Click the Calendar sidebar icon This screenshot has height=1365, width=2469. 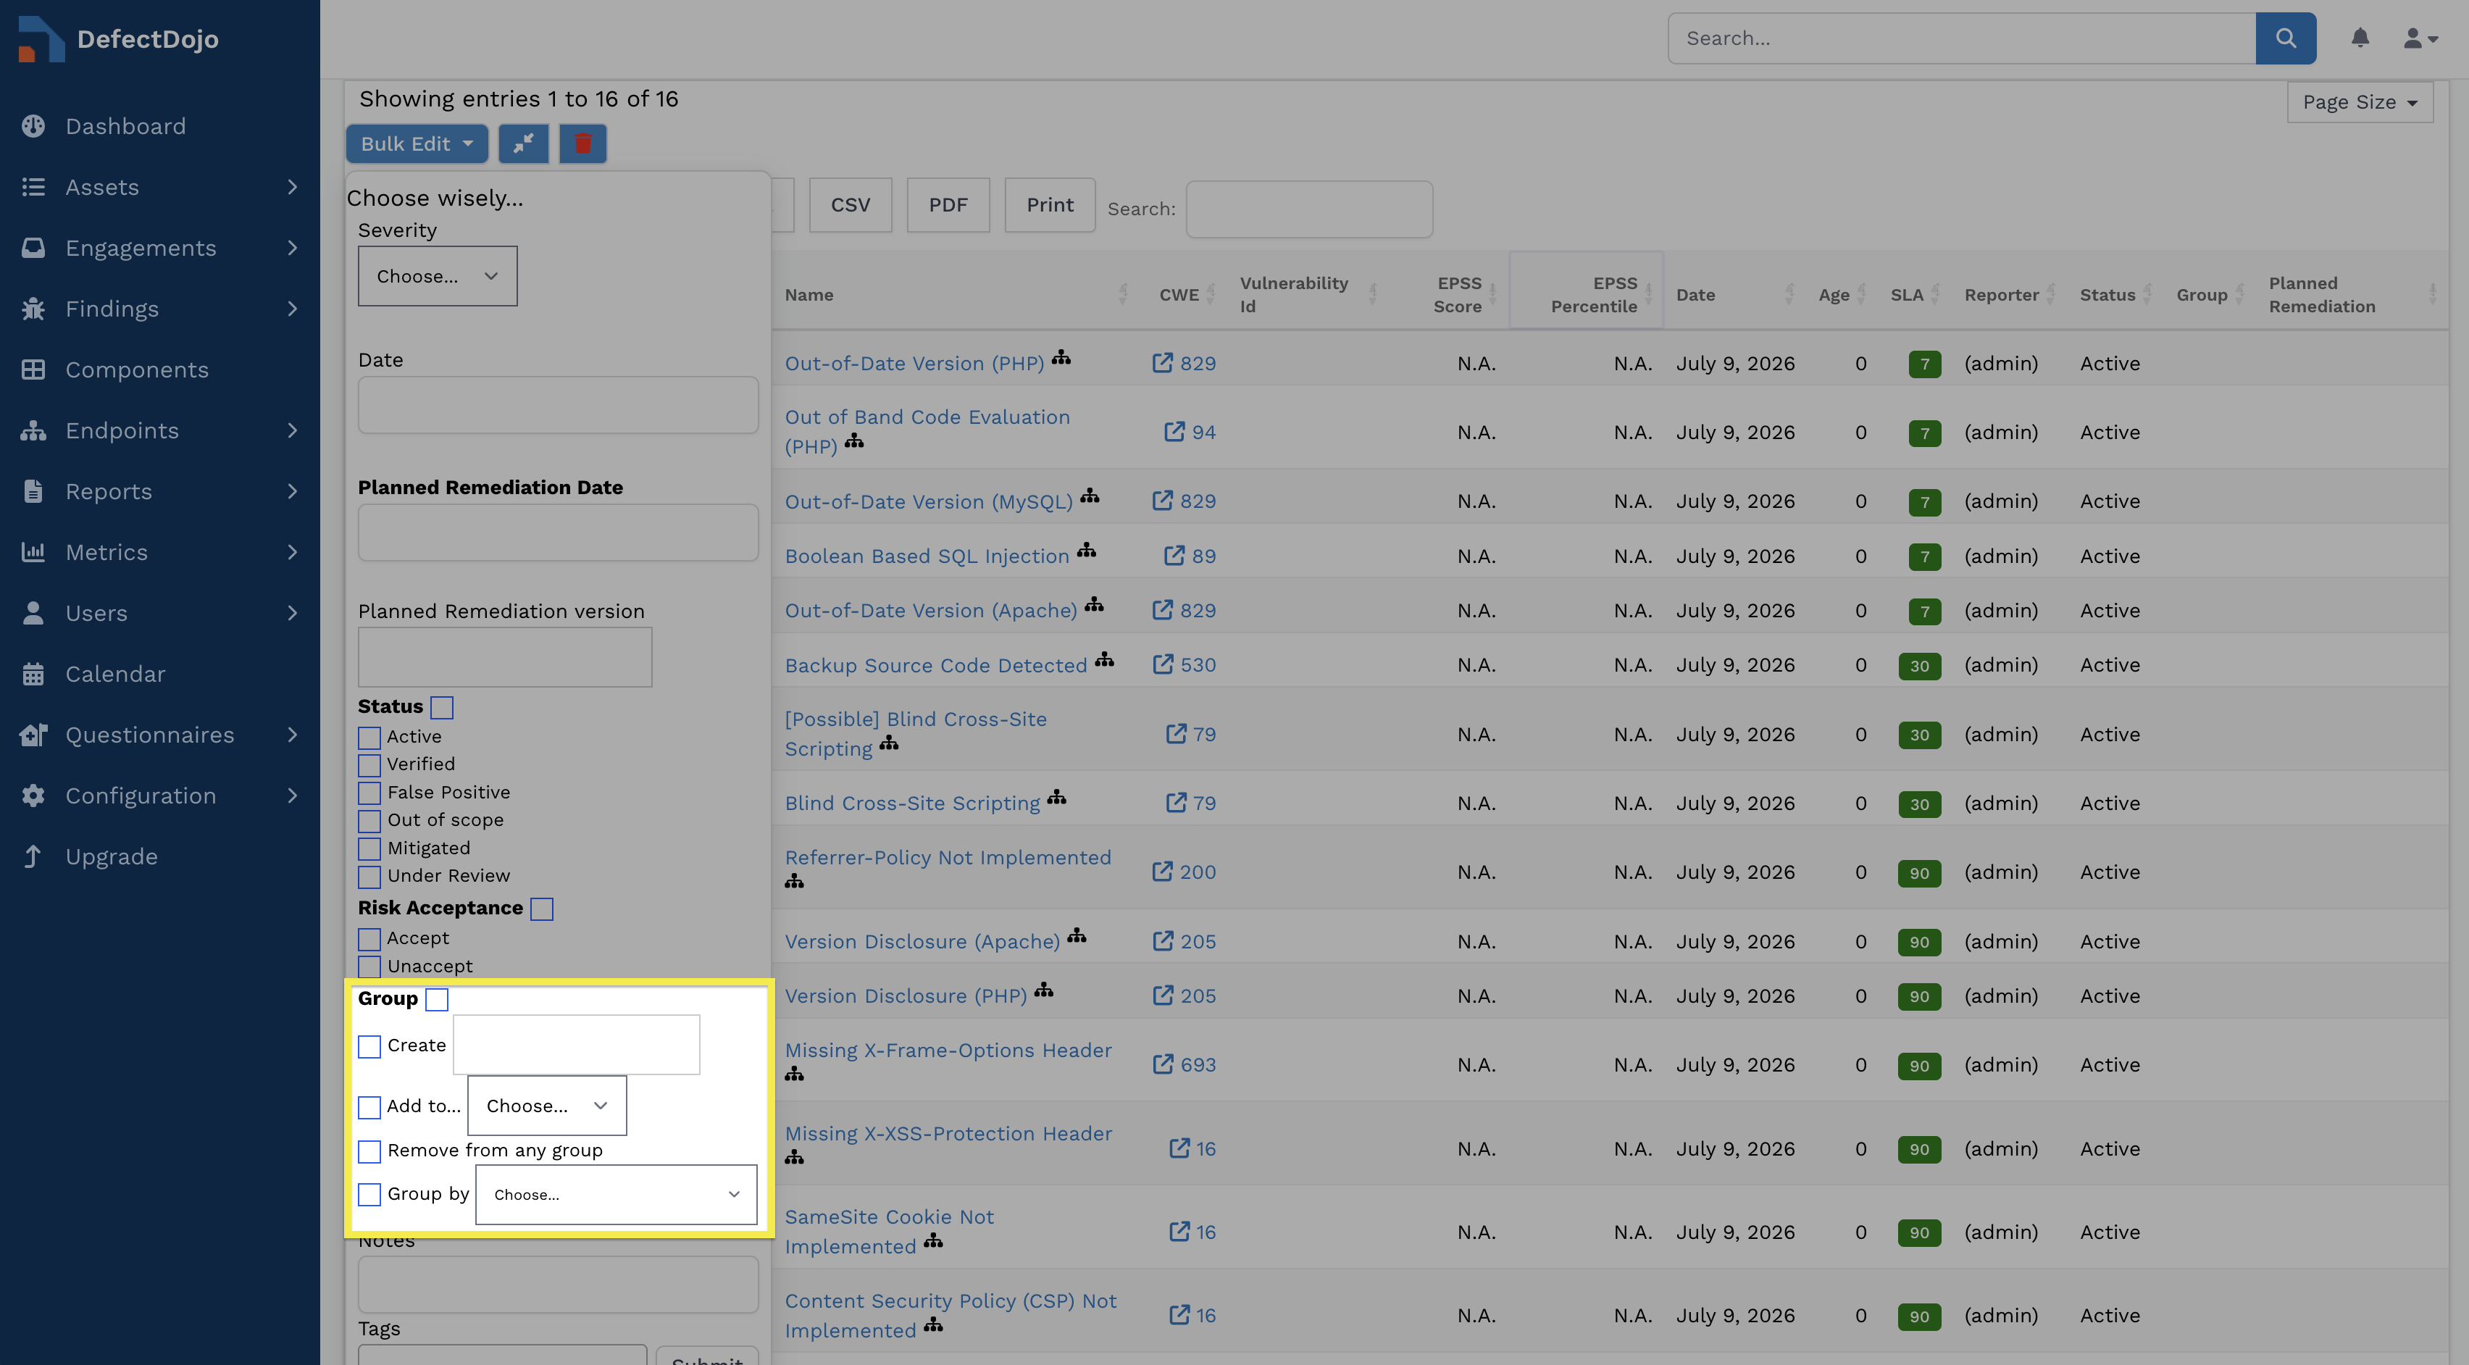(33, 674)
